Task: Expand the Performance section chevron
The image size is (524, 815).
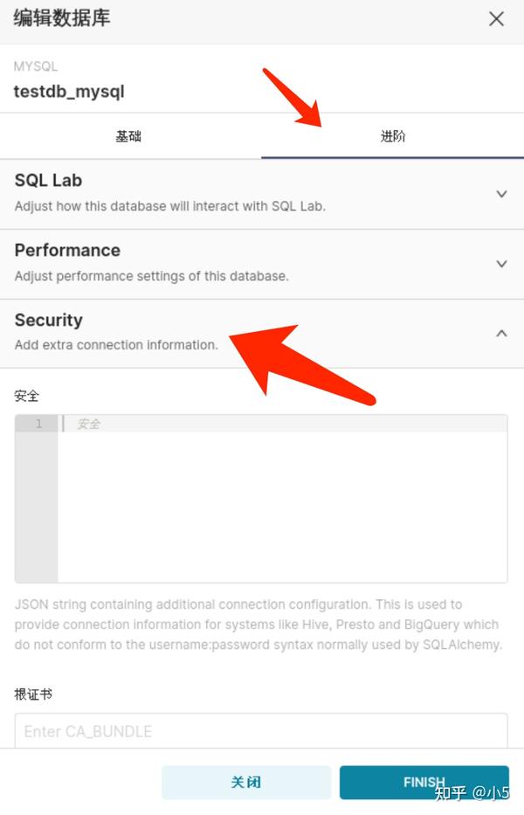Action: [501, 264]
